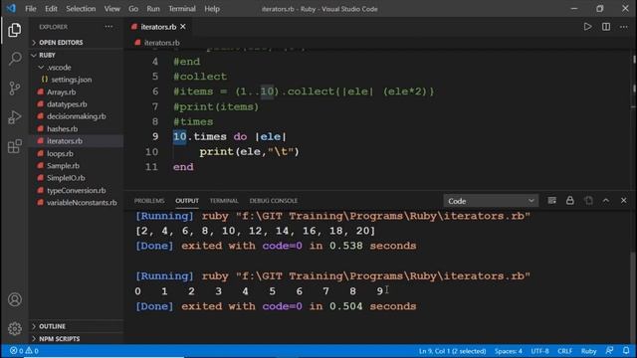Image resolution: width=637 pixels, height=358 pixels.
Task: Open SimpleIO.rb in the explorer
Action: [x=66, y=178]
